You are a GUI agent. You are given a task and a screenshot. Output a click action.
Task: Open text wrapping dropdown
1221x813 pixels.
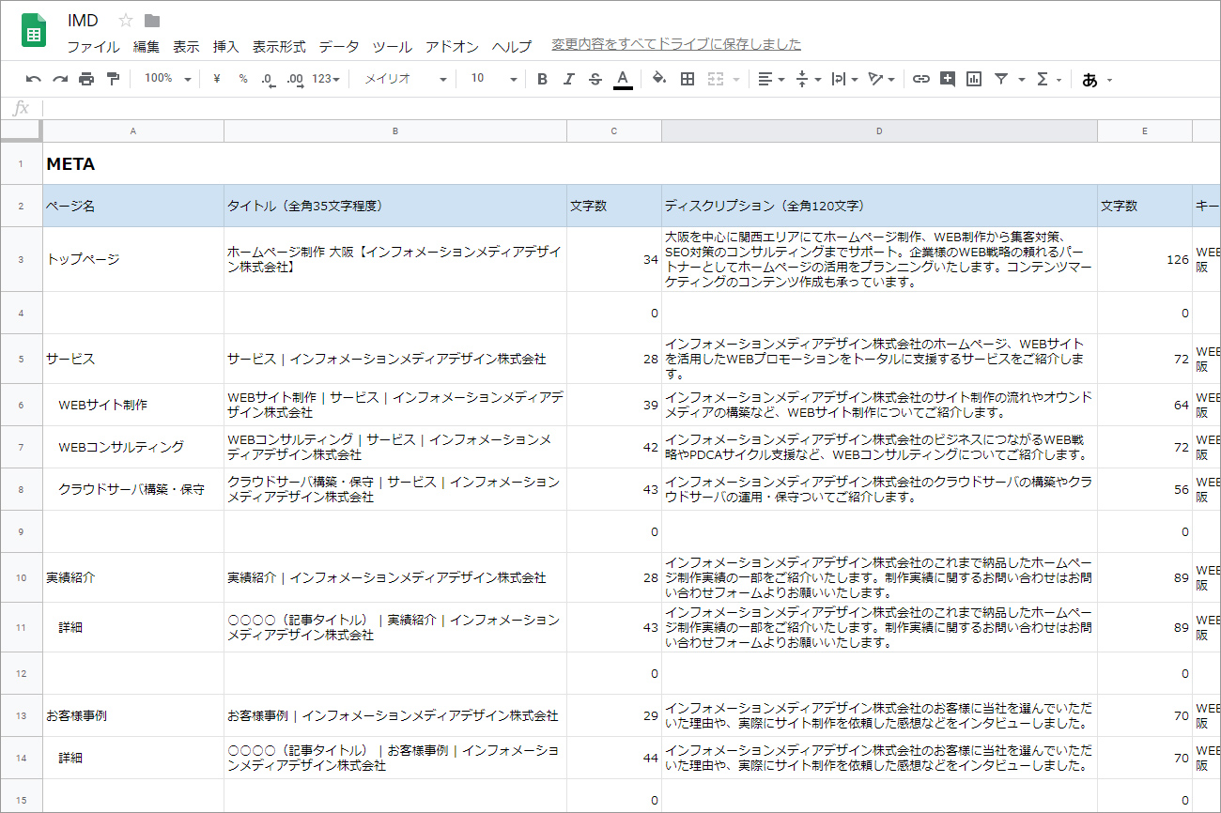[844, 79]
